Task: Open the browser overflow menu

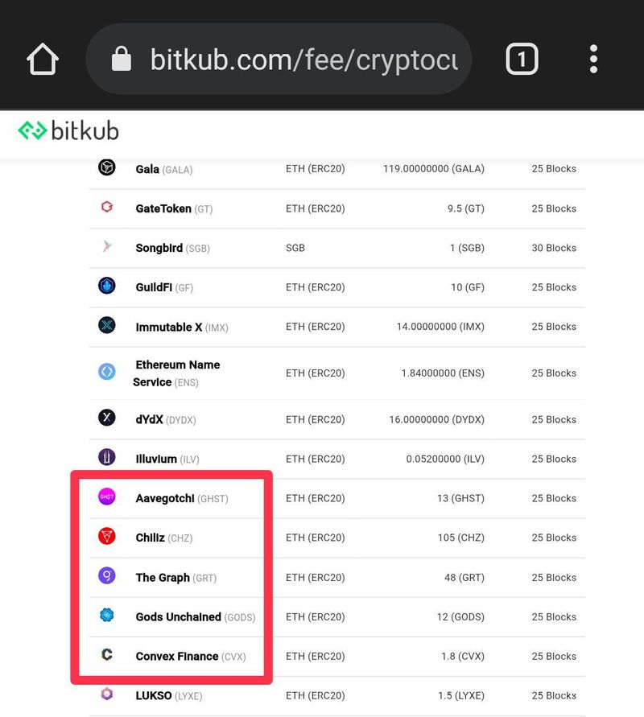Action: coord(593,58)
